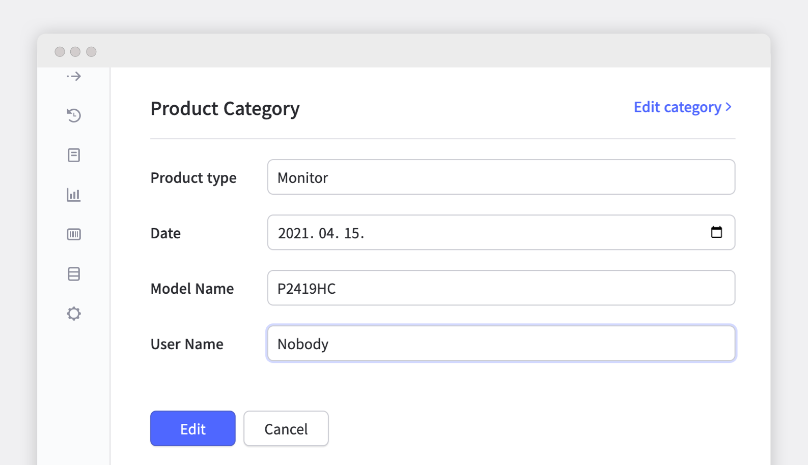Click the User Name label

pos(187,344)
